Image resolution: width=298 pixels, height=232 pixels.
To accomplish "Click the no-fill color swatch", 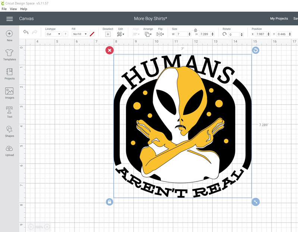I will click(x=92, y=34).
